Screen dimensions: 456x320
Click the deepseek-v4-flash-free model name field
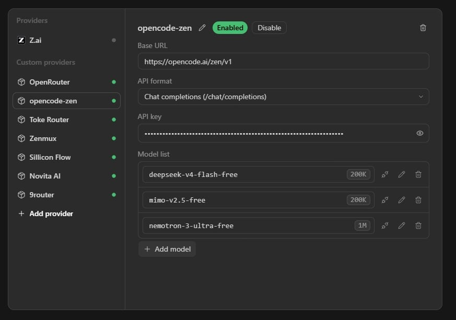click(x=258, y=174)
